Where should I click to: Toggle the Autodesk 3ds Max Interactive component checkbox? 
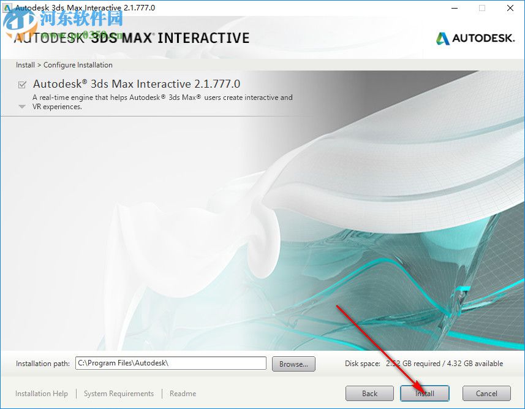[x=22, y=84]
